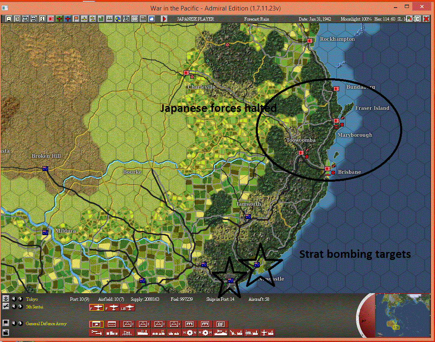435x342 pixels.
Task: Click the first toolbar icon with black square
Action: click(8, 19)
